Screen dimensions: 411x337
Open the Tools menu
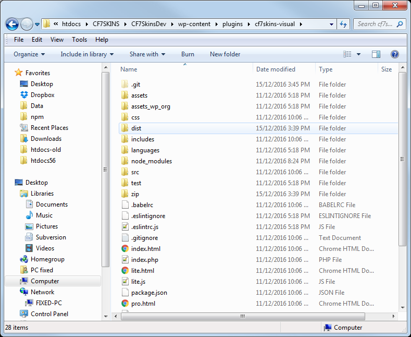pyautogui.click(x=79, y=40)
